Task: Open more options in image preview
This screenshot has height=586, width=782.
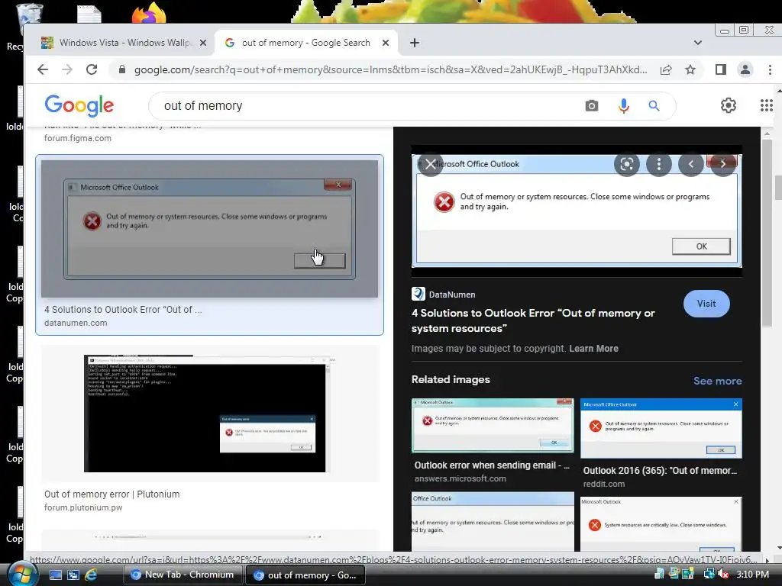Action: (659, 164)
